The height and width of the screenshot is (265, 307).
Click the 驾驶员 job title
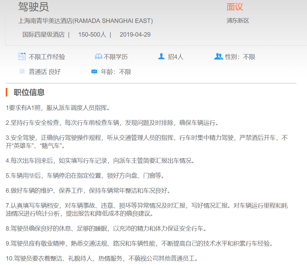coord(33,7)
